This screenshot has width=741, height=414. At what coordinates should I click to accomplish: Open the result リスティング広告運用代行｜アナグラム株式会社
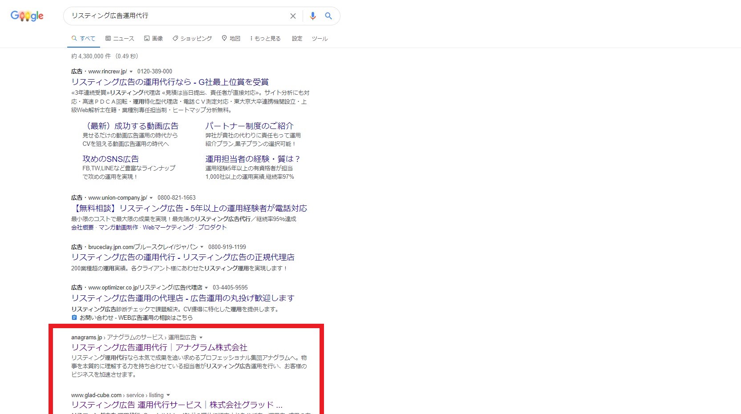tap(159, 347)
